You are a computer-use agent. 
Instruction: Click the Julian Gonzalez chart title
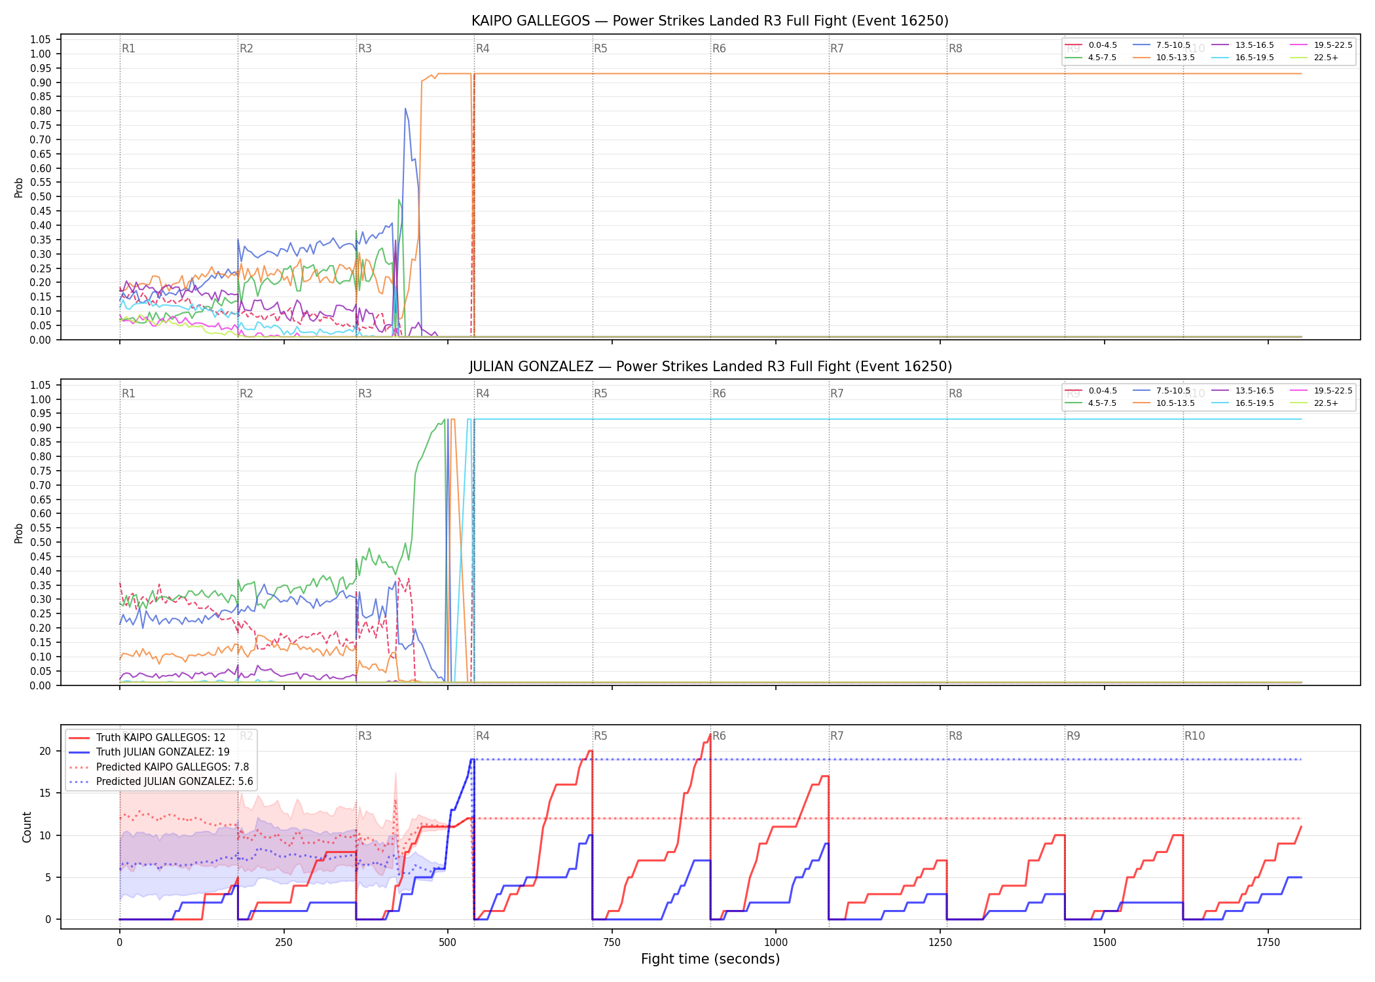click(710, 367)
